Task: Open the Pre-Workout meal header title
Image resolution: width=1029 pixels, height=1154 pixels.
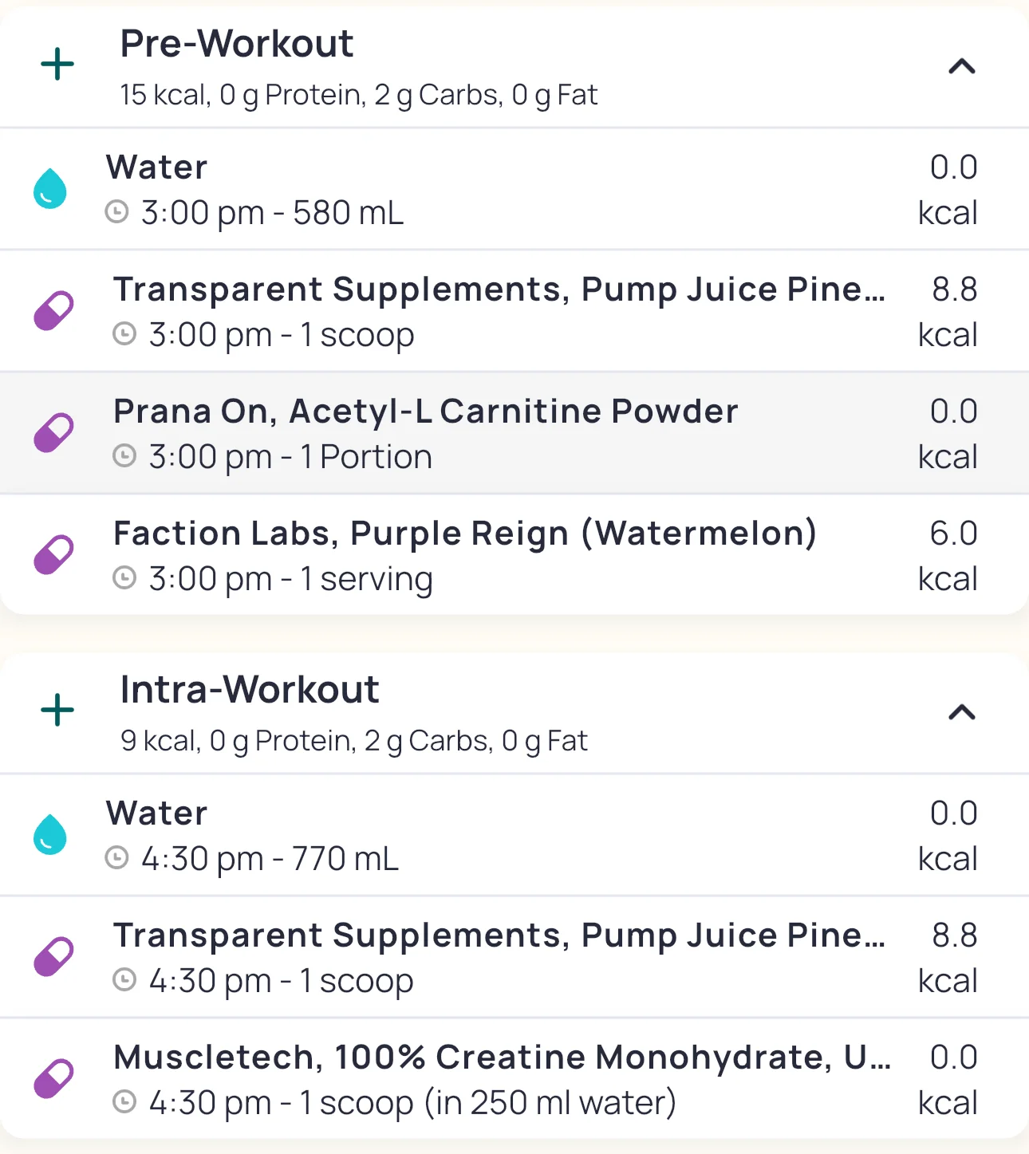Action: click(237, 44)
